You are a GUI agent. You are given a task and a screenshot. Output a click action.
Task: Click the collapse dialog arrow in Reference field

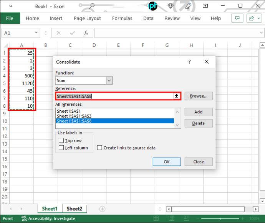(177, 96)
